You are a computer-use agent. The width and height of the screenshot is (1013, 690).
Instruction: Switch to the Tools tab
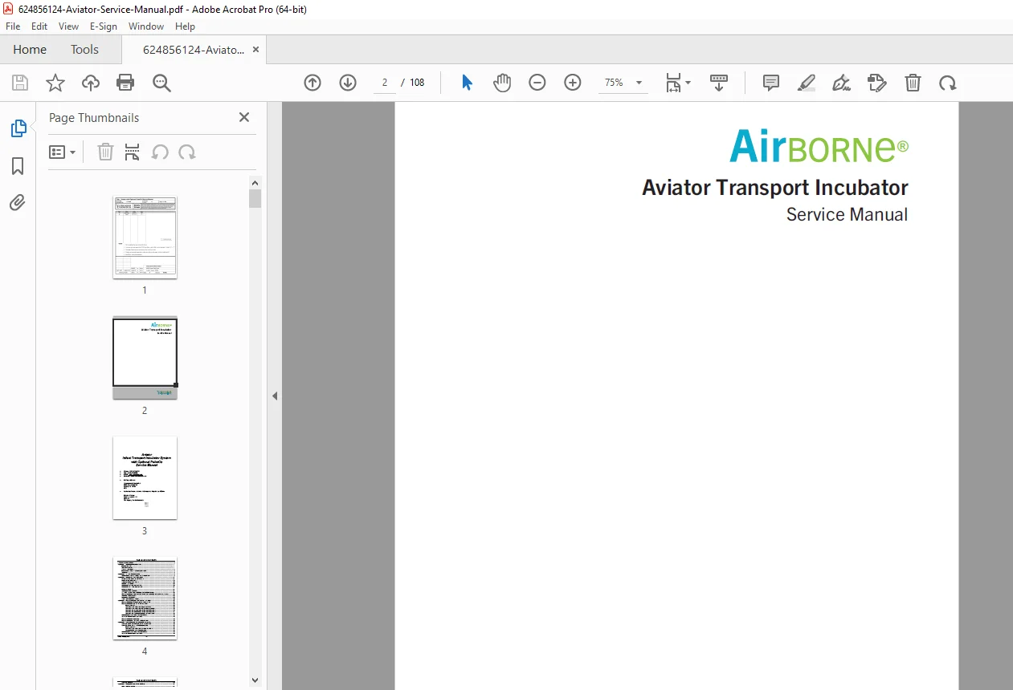coord(84,50)
